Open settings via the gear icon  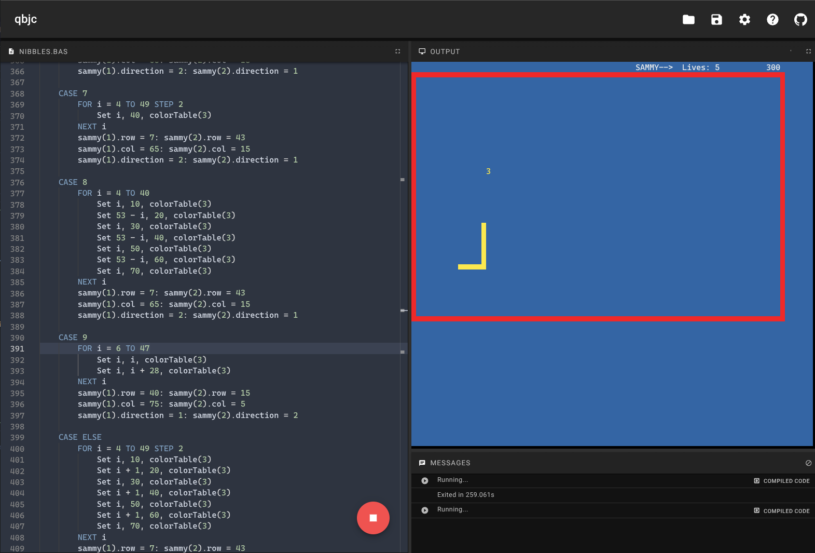tap(744, 20)
